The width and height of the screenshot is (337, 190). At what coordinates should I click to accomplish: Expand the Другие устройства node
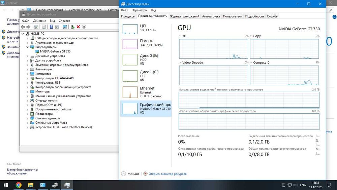click(x=27, y=61)
